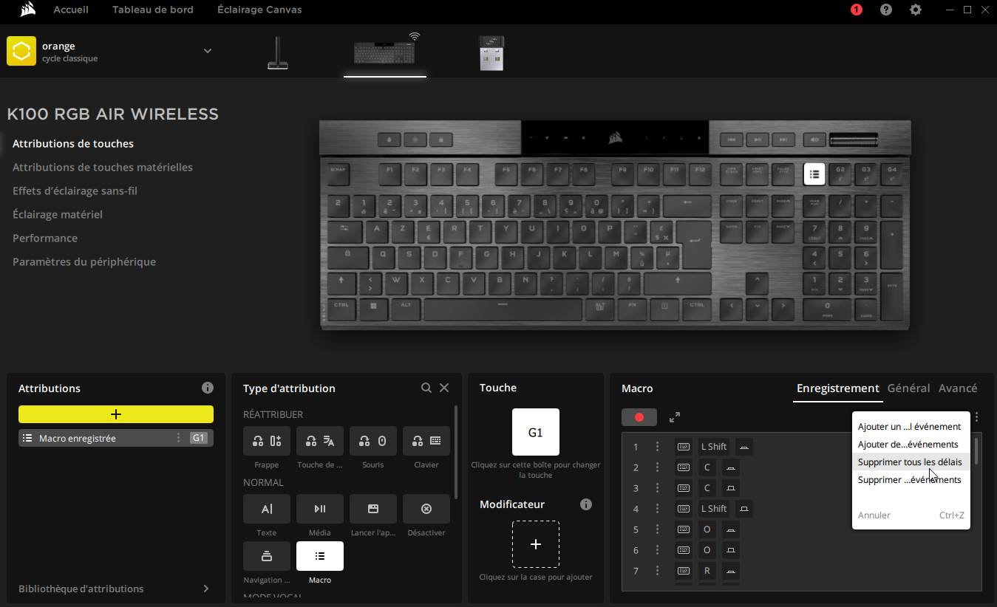Click the G1 box to change the key
Screen dimensions: 997x607
[x=536, y=432]
